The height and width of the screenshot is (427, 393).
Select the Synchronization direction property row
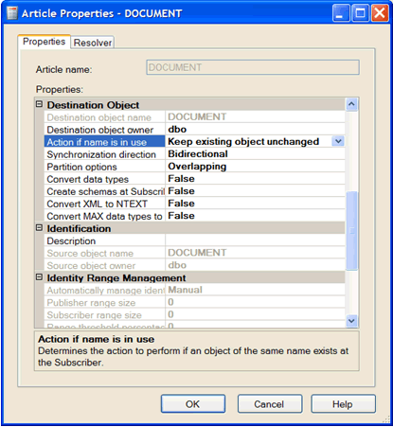pos(194,154)
